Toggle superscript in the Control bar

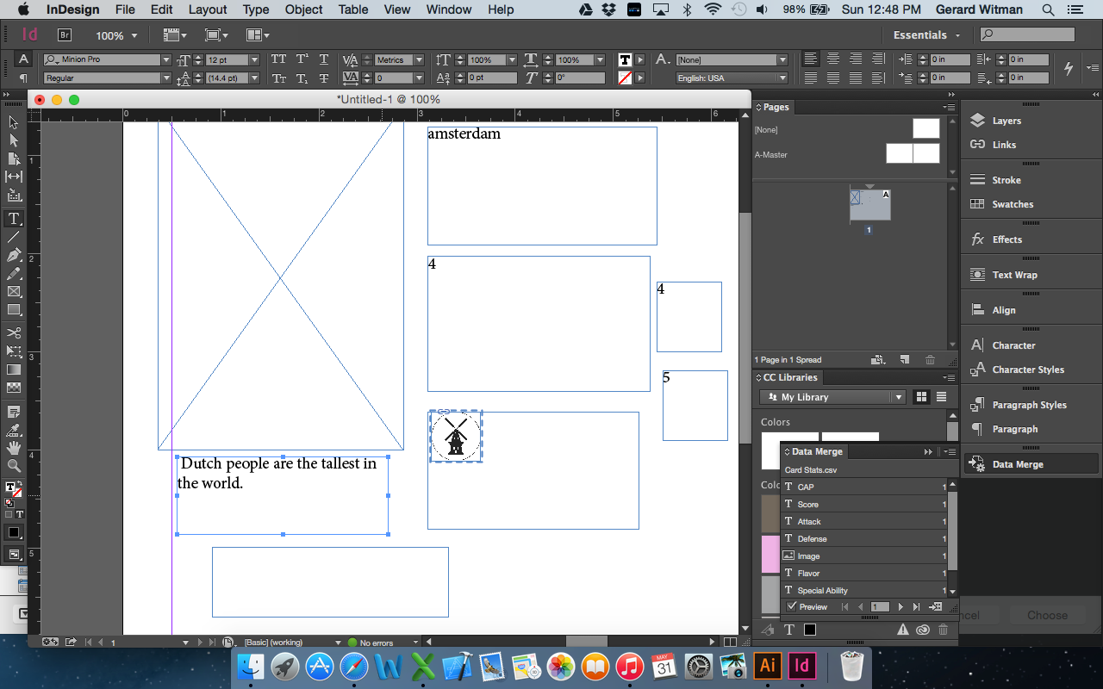[x=301, y=59]
